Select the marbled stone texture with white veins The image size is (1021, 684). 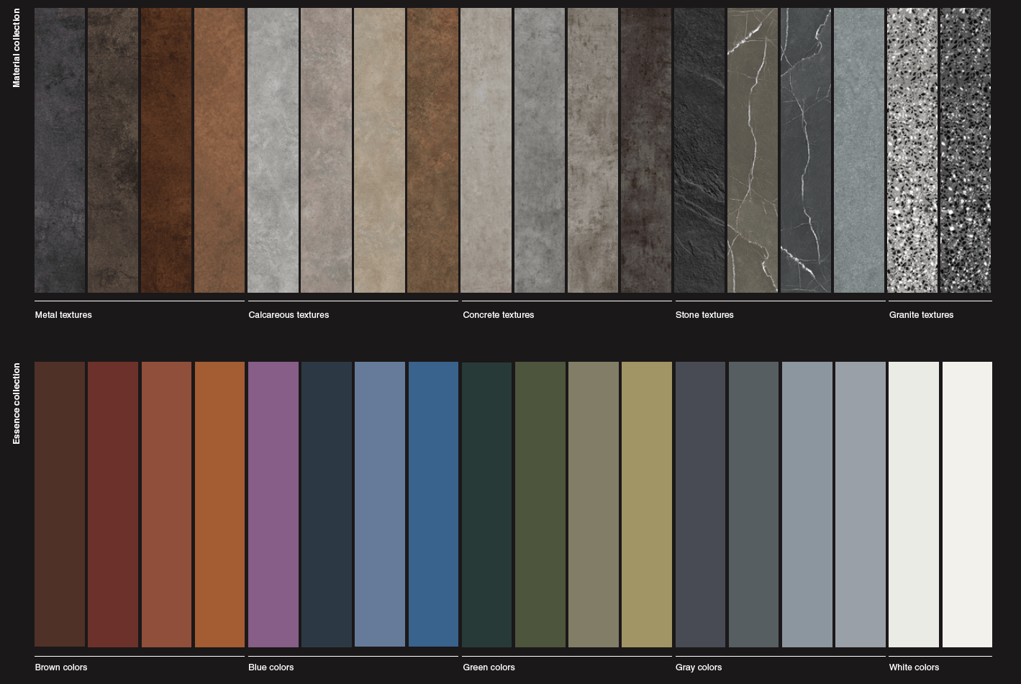pos(806,150)
